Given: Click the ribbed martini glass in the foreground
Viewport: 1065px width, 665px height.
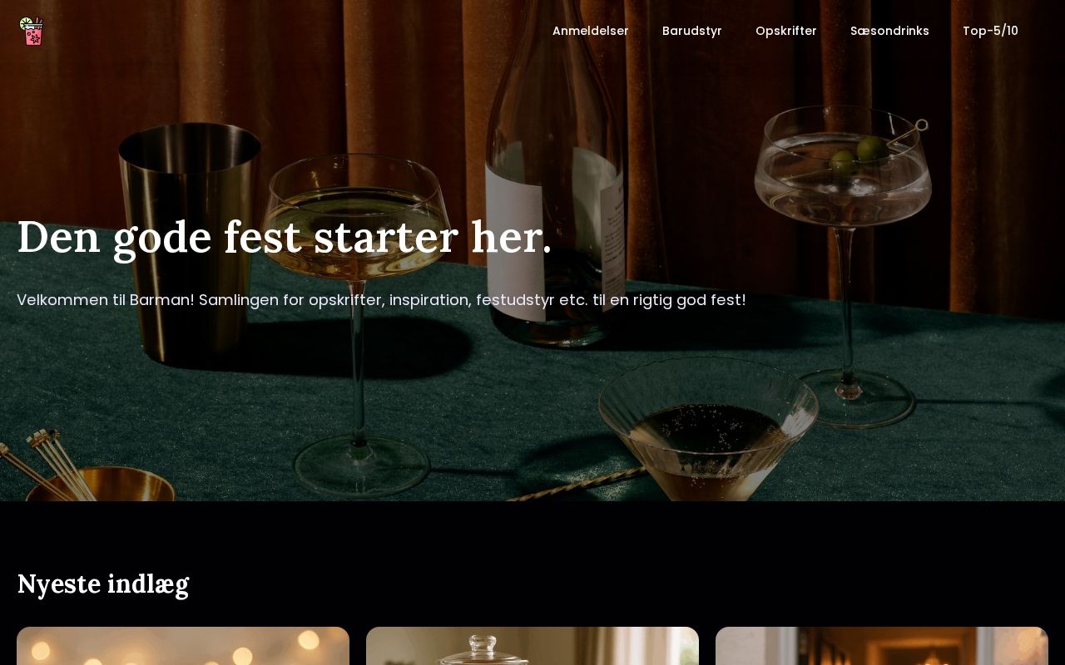Looking at the screenshot, I should 709,432.
